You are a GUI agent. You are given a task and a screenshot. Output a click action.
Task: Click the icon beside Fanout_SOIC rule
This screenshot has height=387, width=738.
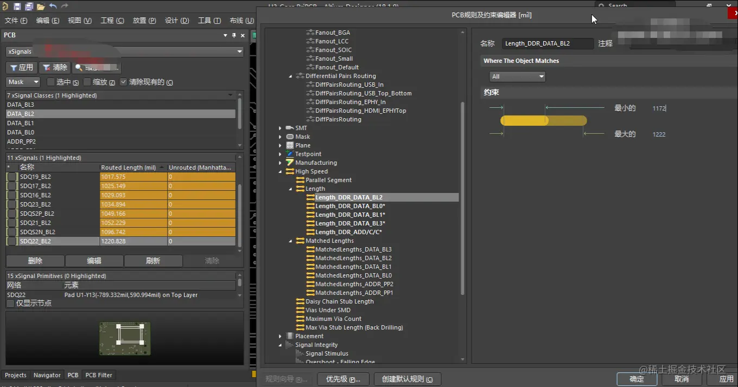[x=310, y=50]
